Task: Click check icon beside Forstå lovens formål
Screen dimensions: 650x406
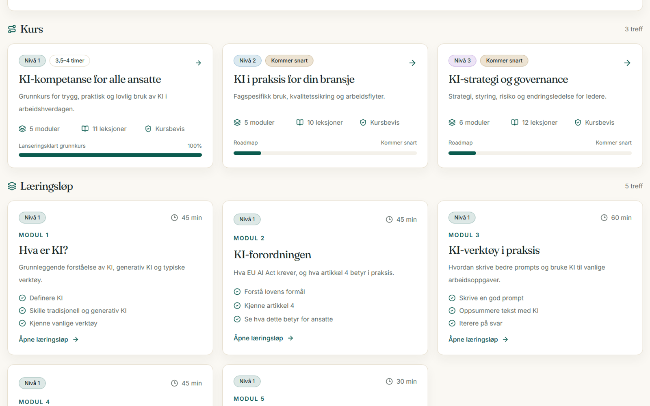Action: 237,292
